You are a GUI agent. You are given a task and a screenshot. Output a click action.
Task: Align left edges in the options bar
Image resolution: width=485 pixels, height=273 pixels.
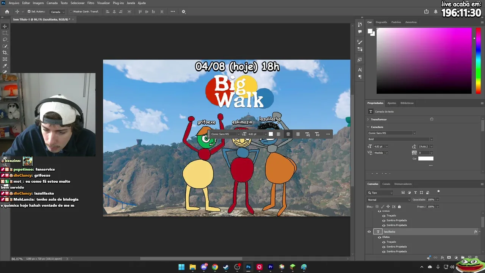pos(108,12)
